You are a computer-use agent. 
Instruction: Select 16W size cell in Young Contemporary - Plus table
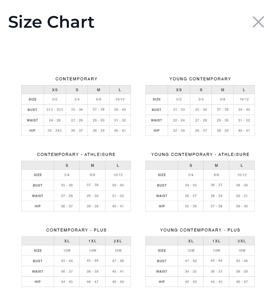tap(242, 251)
